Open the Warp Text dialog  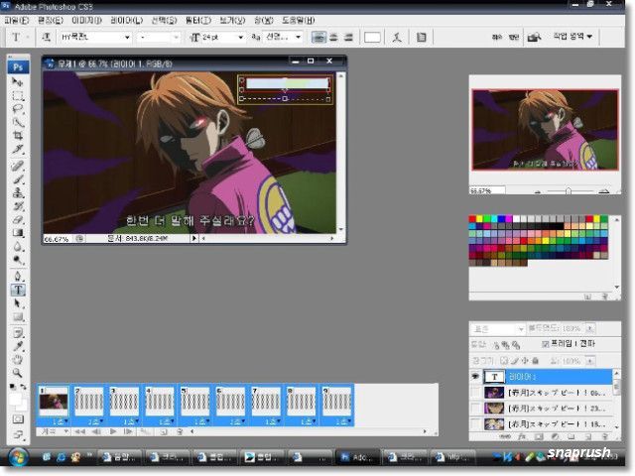tap(397, 38)
